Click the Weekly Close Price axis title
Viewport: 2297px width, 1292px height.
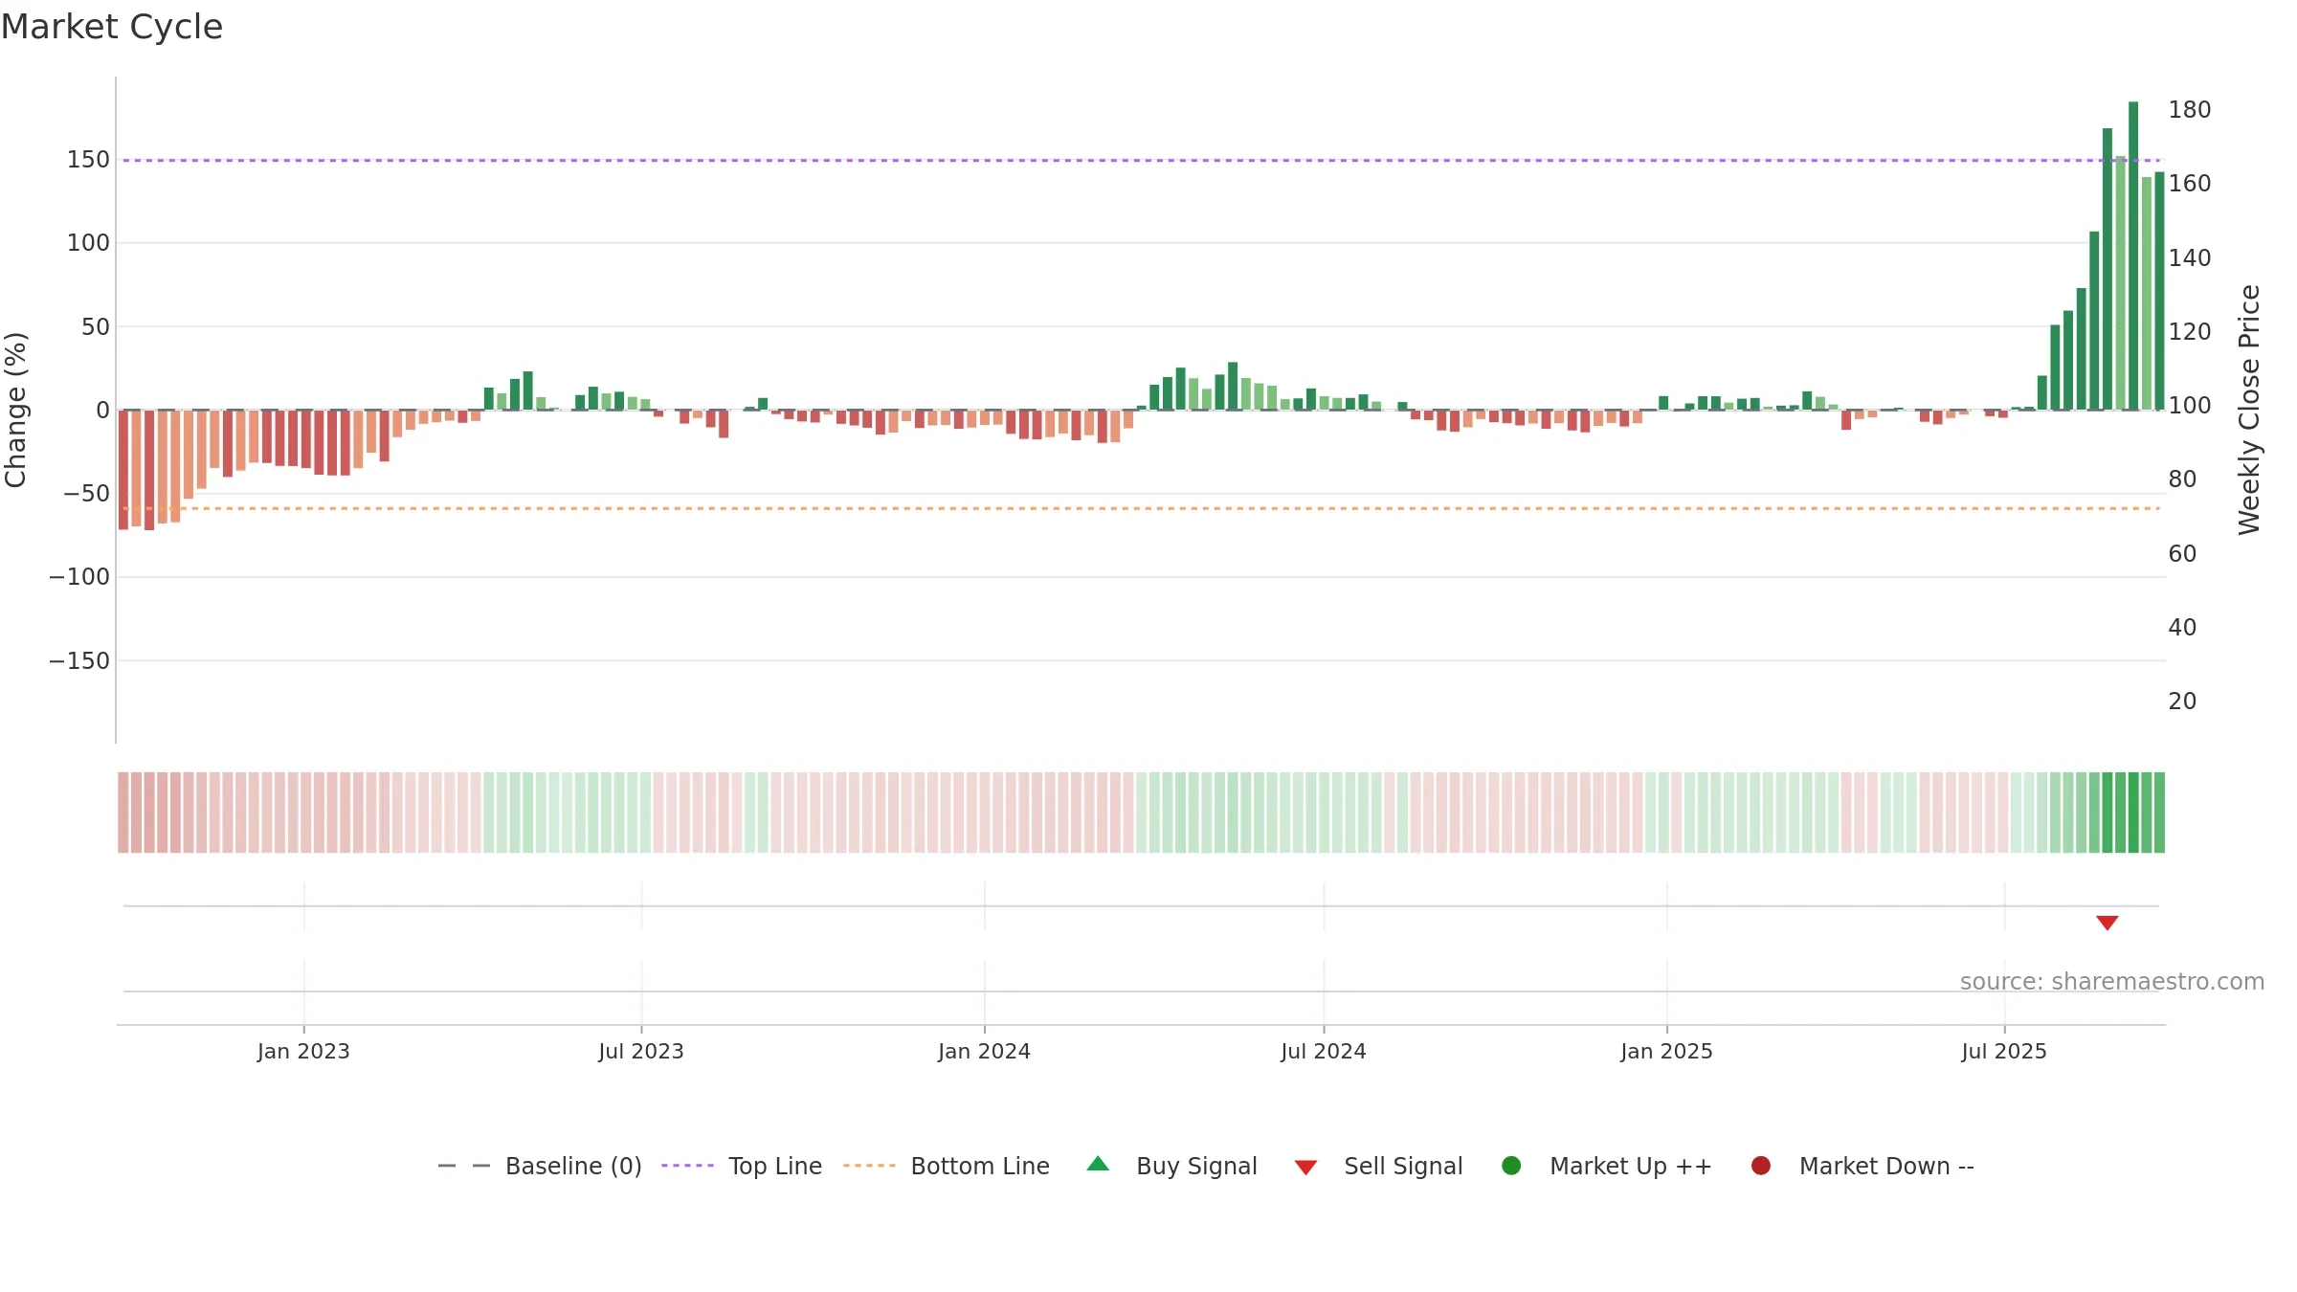coord(2249,410)
